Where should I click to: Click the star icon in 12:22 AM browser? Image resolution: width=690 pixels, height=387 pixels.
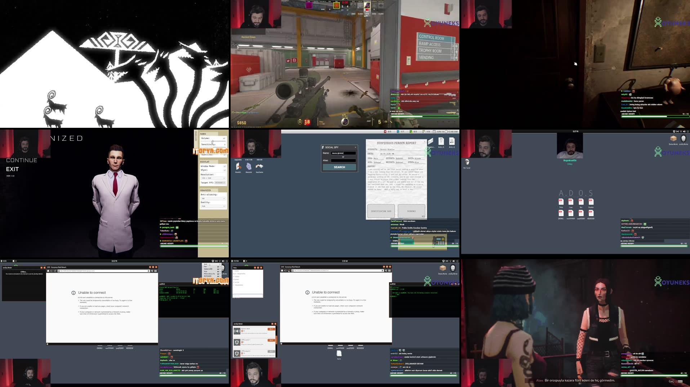pyautogui.click(x=382, y=270)
